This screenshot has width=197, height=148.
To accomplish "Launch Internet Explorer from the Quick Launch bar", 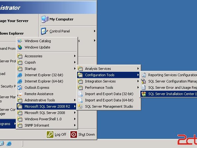I will [x=9, y=144].
